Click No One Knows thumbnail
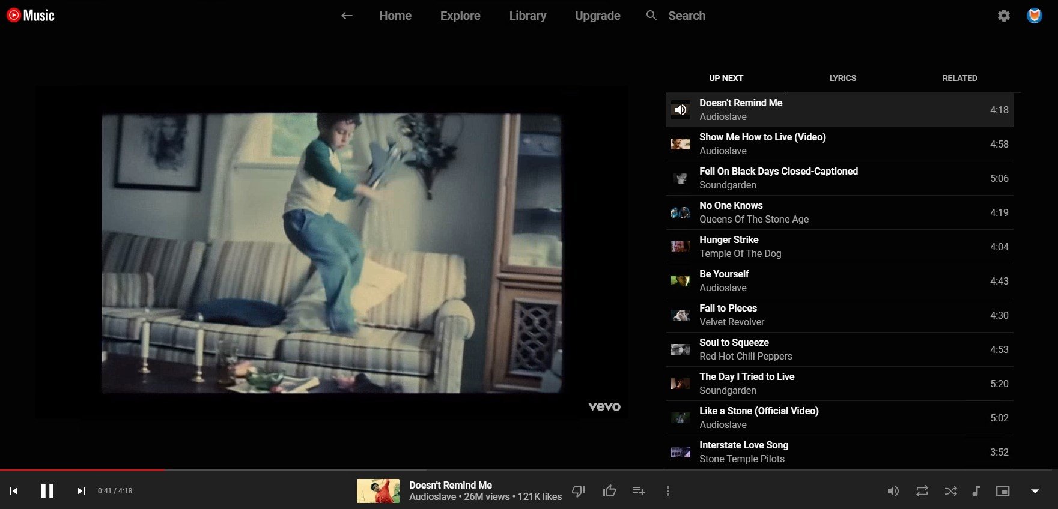The width and height of the screenshot is (1058, 509). pyautogui.click(x=680, y=212)
